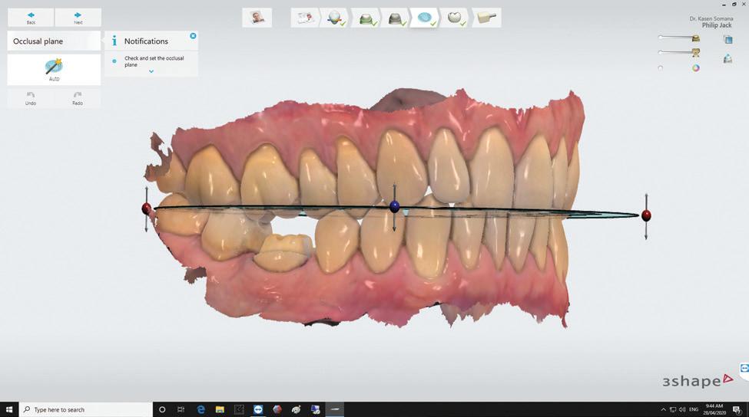Select the left red plane handle
The height and width of the screenshot is (417, 749).
(147, 208)
